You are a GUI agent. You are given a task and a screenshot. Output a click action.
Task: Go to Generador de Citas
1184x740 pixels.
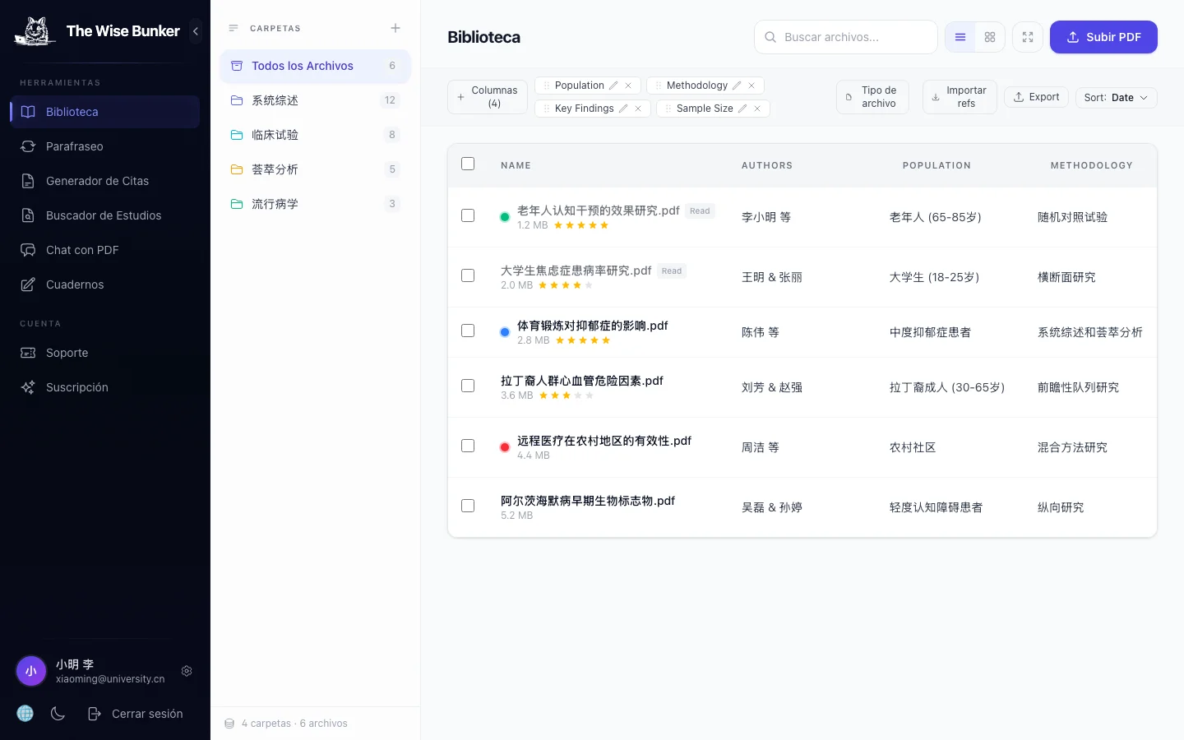coord(97,181)
